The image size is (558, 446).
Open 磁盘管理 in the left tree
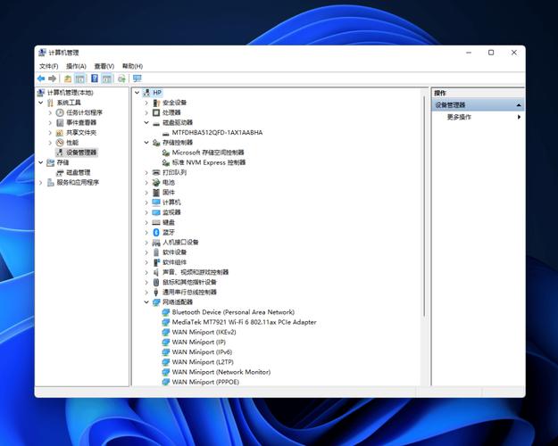coord(78,172)
